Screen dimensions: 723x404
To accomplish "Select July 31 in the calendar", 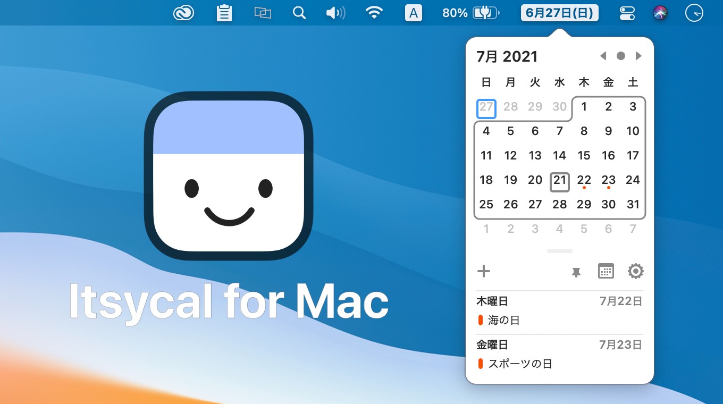I will [x=633, y=205].
